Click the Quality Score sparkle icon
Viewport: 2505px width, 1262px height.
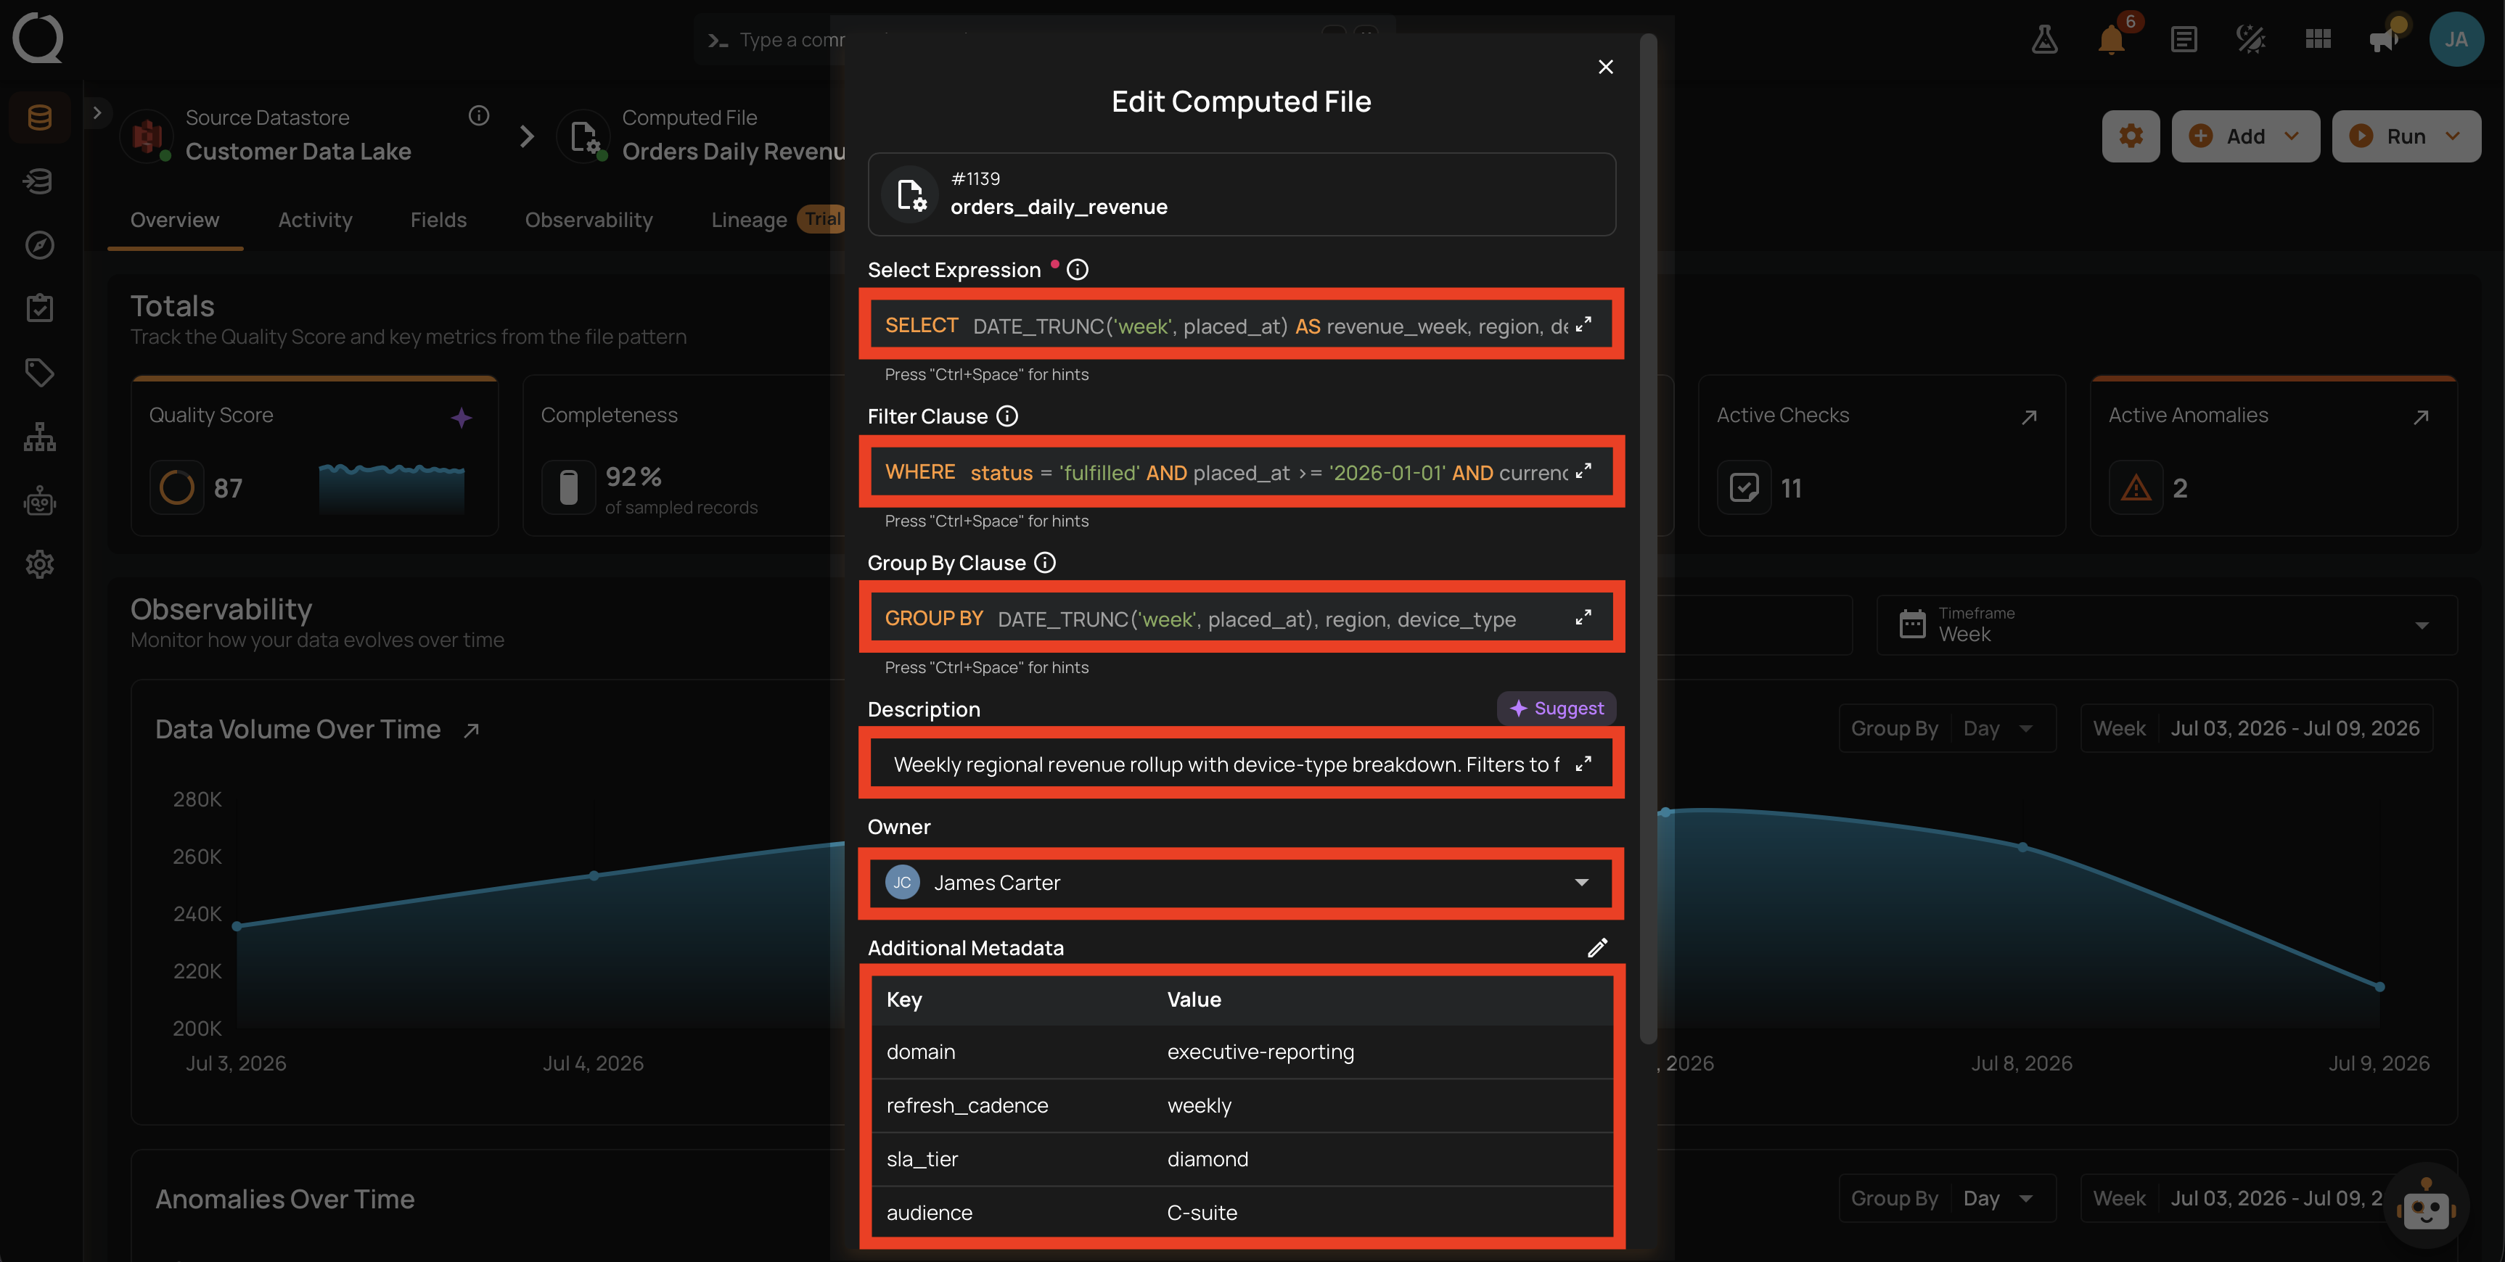(x=462, y=418)
